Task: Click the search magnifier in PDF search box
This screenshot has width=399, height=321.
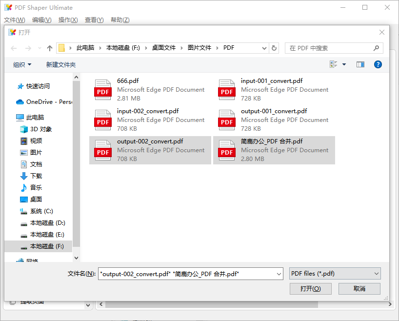Action: tap(376, 47)
